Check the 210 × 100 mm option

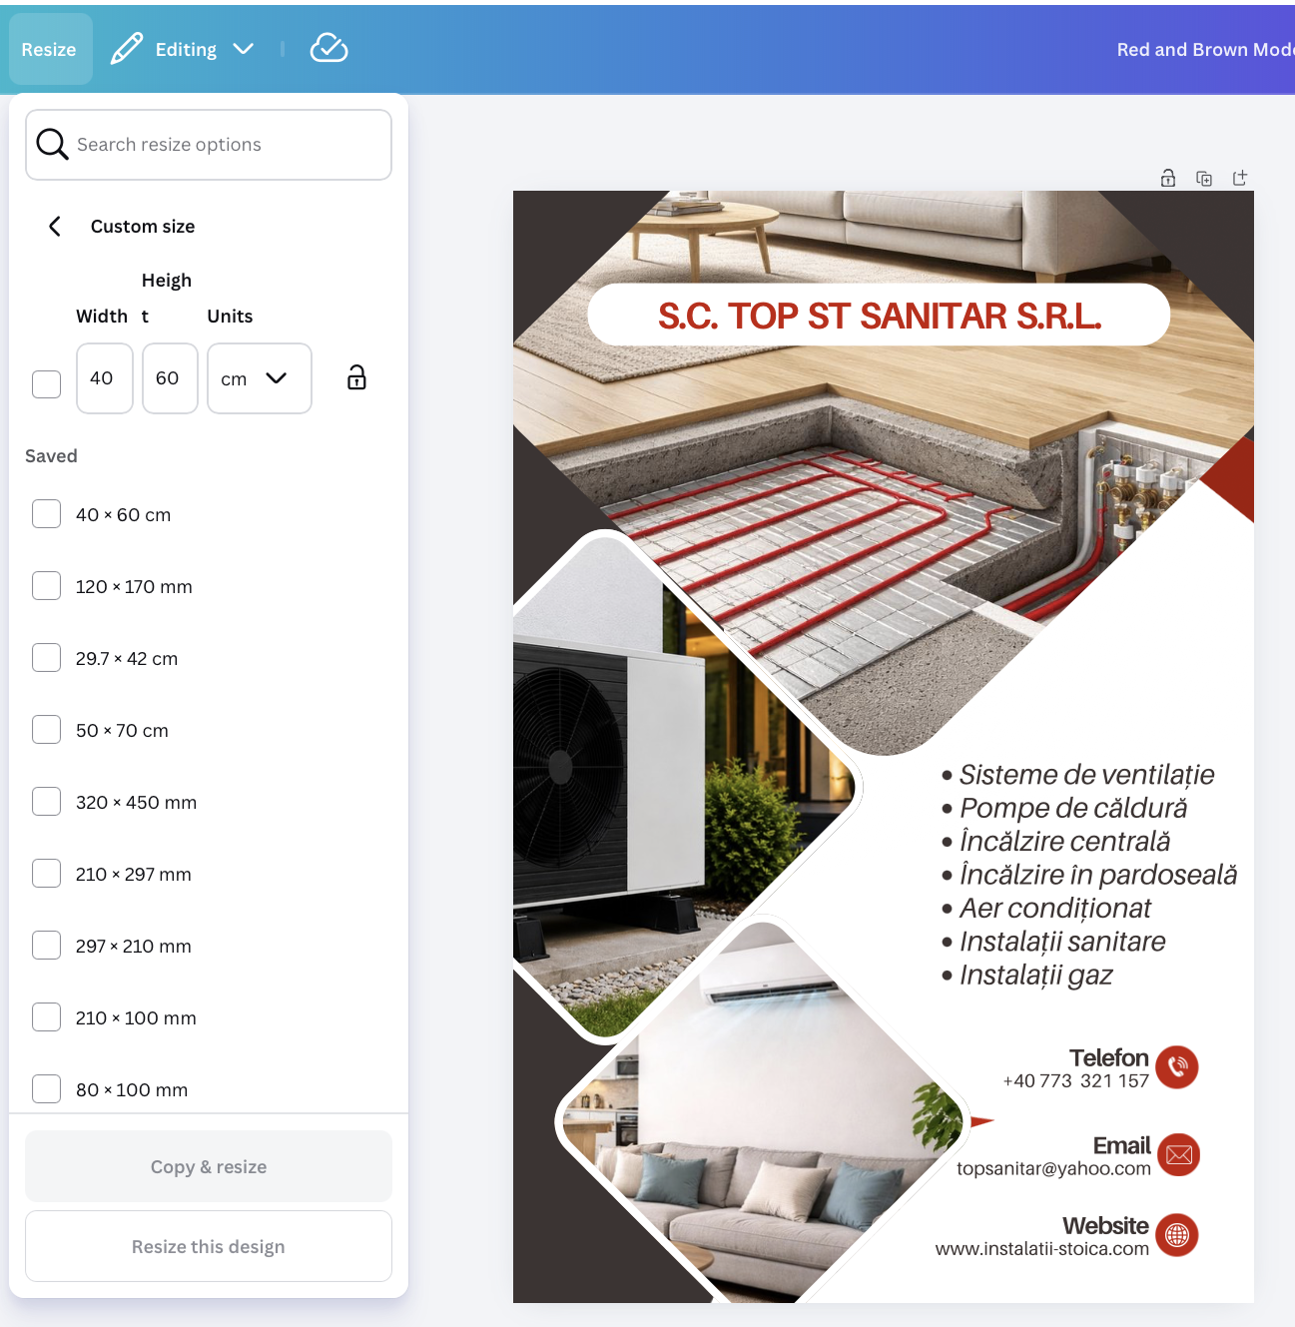click(x=46, y=1017)
